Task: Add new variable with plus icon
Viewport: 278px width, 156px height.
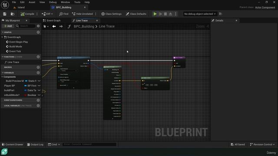Action: (38, 73)
